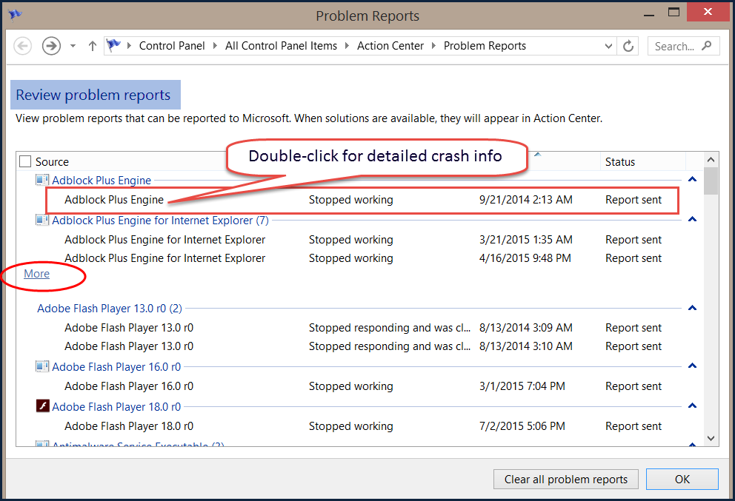Viewport: 735px width, 501px height.
Task: Go forward with the Forward arrow button
Action: tap(51, 46)
